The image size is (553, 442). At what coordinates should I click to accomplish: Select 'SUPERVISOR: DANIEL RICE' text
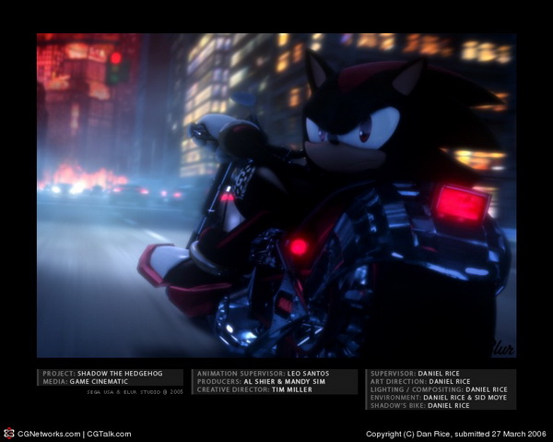415,374
